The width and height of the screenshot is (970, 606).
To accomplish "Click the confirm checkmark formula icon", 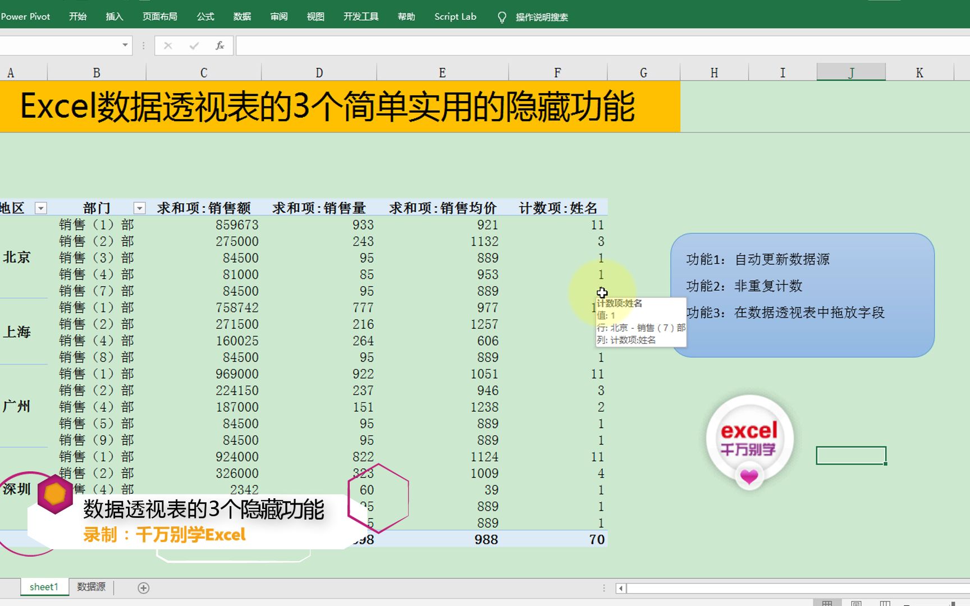I will coord(194,45).
